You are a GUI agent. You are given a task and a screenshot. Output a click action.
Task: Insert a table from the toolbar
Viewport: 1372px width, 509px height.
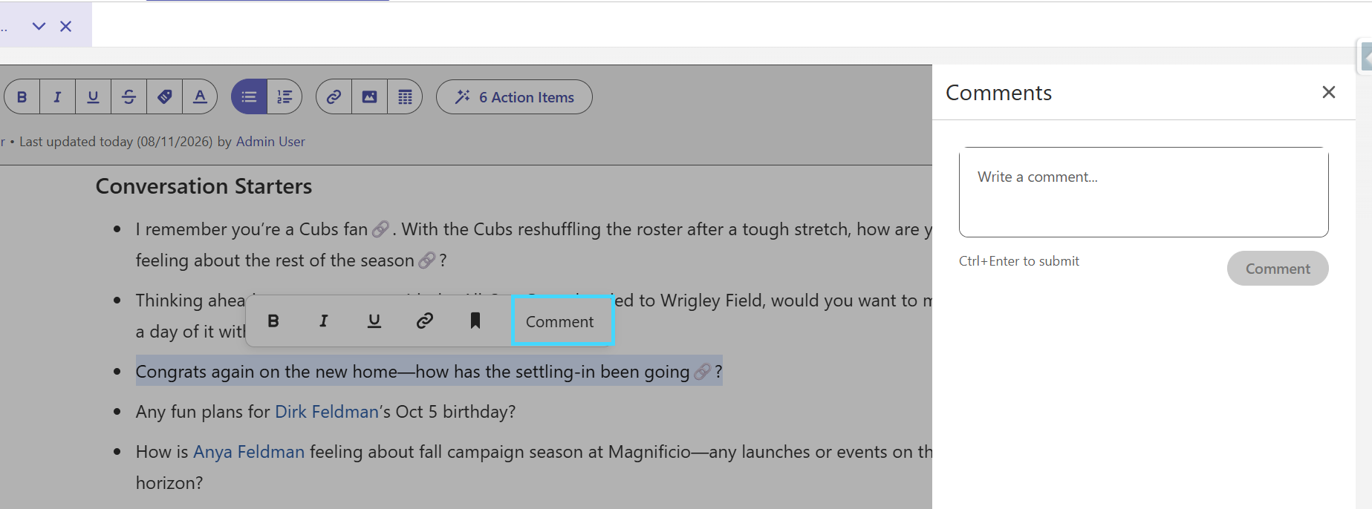[405, 97]
